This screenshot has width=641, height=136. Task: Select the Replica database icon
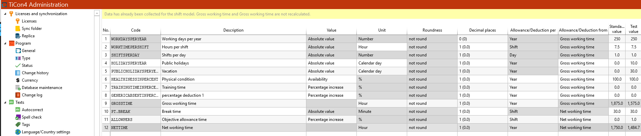(18, 36)
